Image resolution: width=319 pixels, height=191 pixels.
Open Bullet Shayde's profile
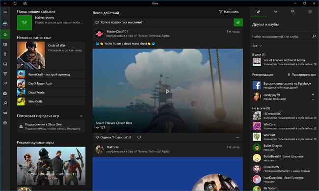284,147
